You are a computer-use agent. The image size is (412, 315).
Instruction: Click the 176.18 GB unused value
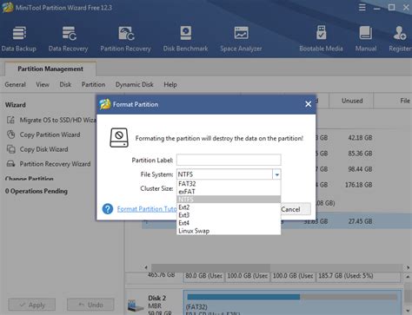pyautogui.click(x=359, y=185)
